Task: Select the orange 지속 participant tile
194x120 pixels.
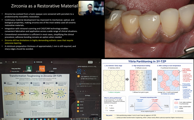Action: click(42, 68)
